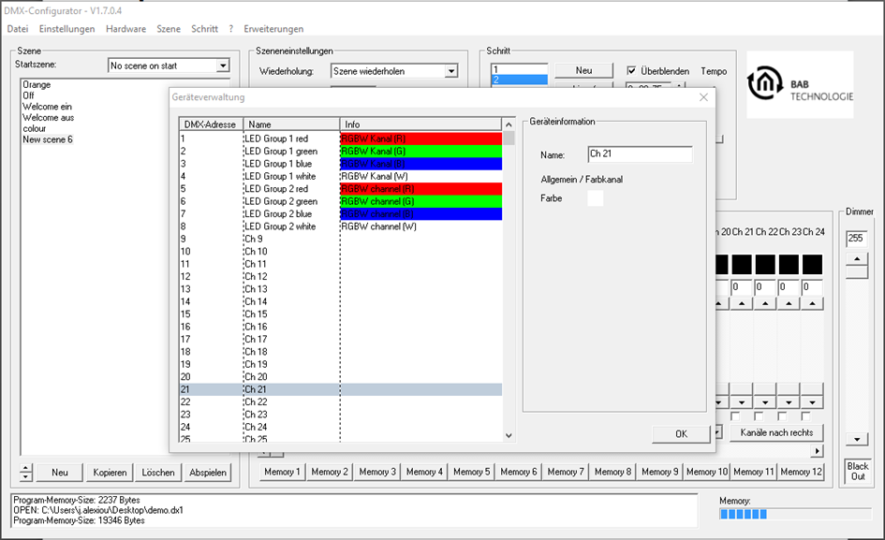Screen dimensions: 885x540
Task: Click the red RGBW channel (R) info cell
Action: click(x=421, y=188)
